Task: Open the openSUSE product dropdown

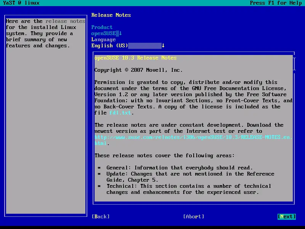Action: point(107,34)
